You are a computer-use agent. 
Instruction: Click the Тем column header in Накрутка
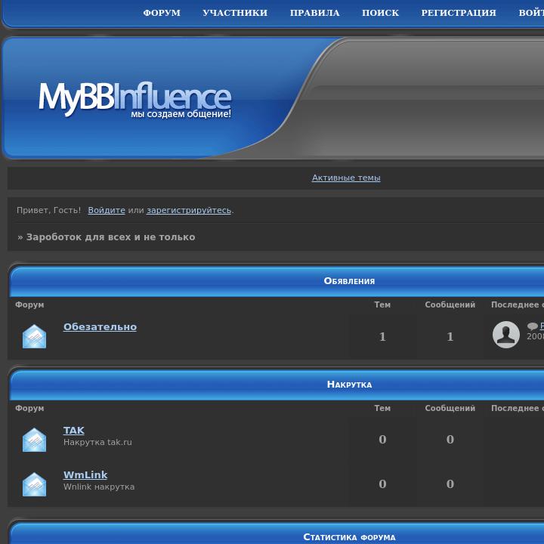pos(382,408)
